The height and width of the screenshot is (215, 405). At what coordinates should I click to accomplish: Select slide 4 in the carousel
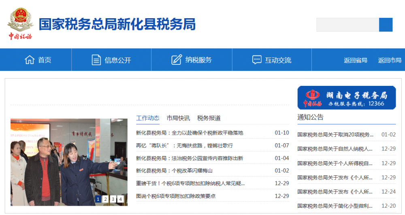pos(120,199)
